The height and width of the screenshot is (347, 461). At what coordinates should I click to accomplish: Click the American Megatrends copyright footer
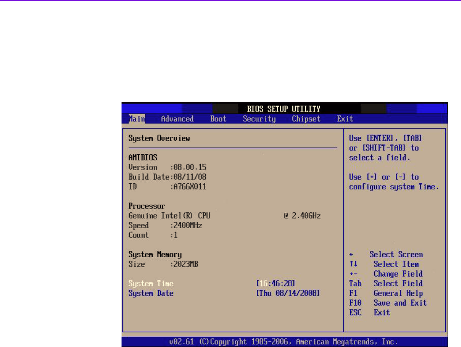click(284, 341)
